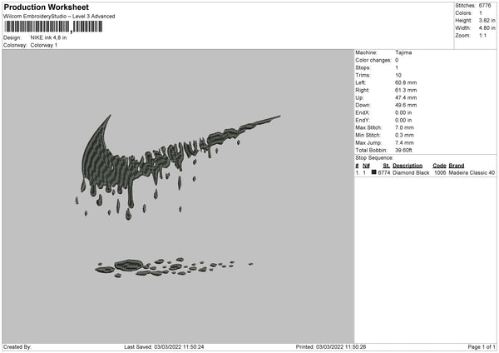Screen dimensions: 499x353
Task: Click the 'Created By:' label
Action: click(17, 346)
